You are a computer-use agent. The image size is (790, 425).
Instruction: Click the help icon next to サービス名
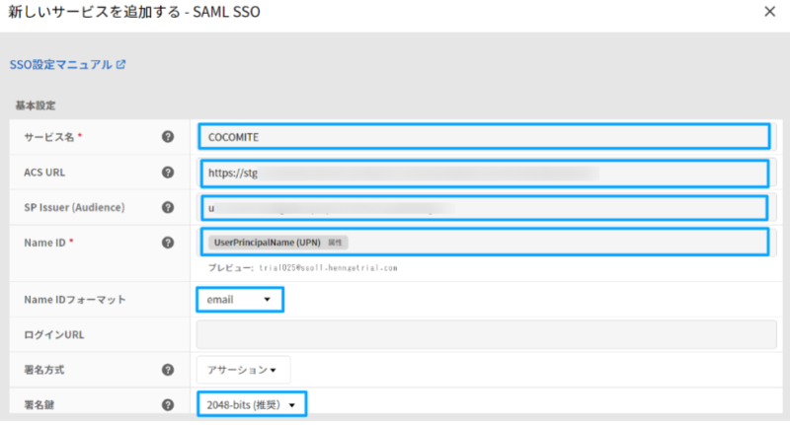pos(168,137)
